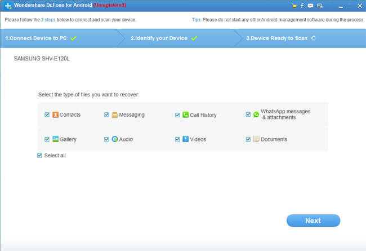Image resolution: width=366 pixels, height=251 pixels.
Task: Click the green checkmark beside Identify your Device
Action: pos(194,38)
